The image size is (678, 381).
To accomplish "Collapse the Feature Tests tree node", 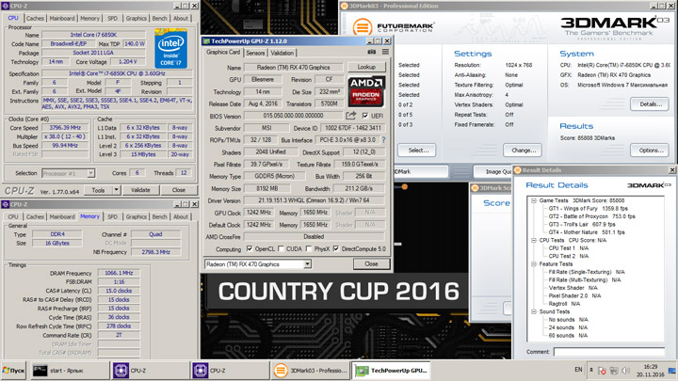I will [x=534, y=264].
